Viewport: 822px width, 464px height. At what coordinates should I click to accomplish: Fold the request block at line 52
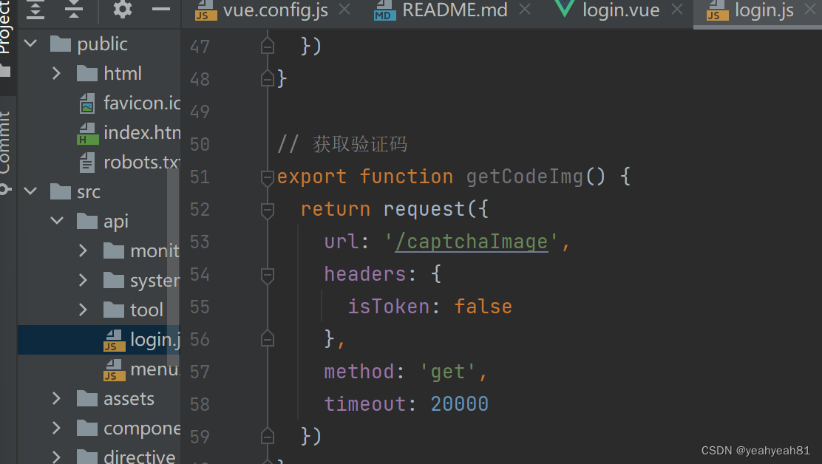click(x=268, y=211)
